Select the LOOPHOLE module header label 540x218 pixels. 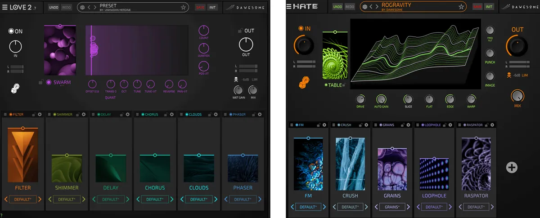click(432, 125)
